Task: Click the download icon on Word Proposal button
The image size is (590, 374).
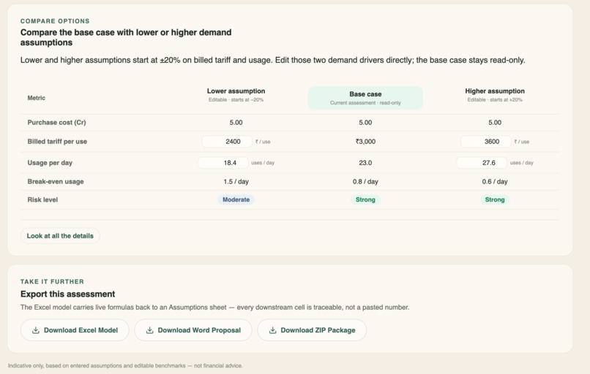Action: [150, 330]
